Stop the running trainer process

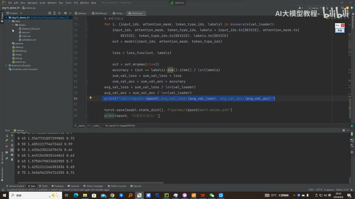[x=7, y=146]
